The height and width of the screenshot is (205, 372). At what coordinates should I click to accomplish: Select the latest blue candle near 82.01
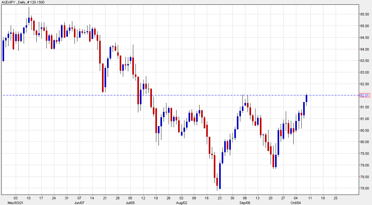pos(306,99)
